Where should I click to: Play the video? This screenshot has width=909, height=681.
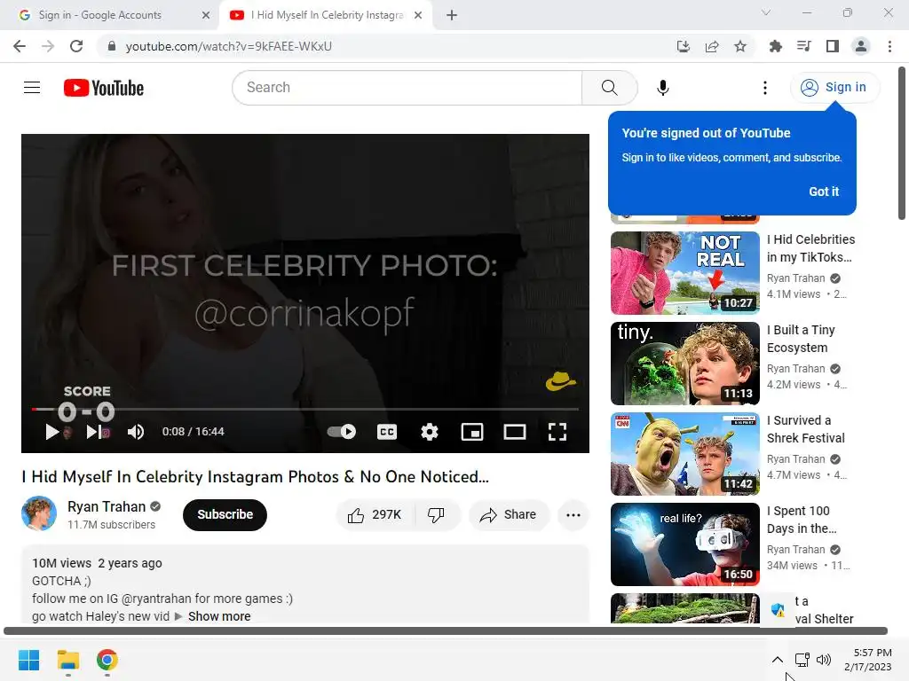pos(52,432)
